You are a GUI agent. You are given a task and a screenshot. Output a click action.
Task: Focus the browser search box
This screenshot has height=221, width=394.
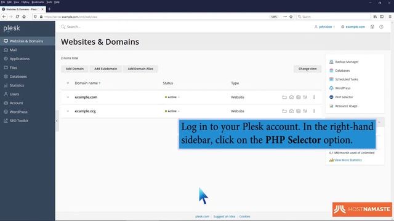point(334,17)
